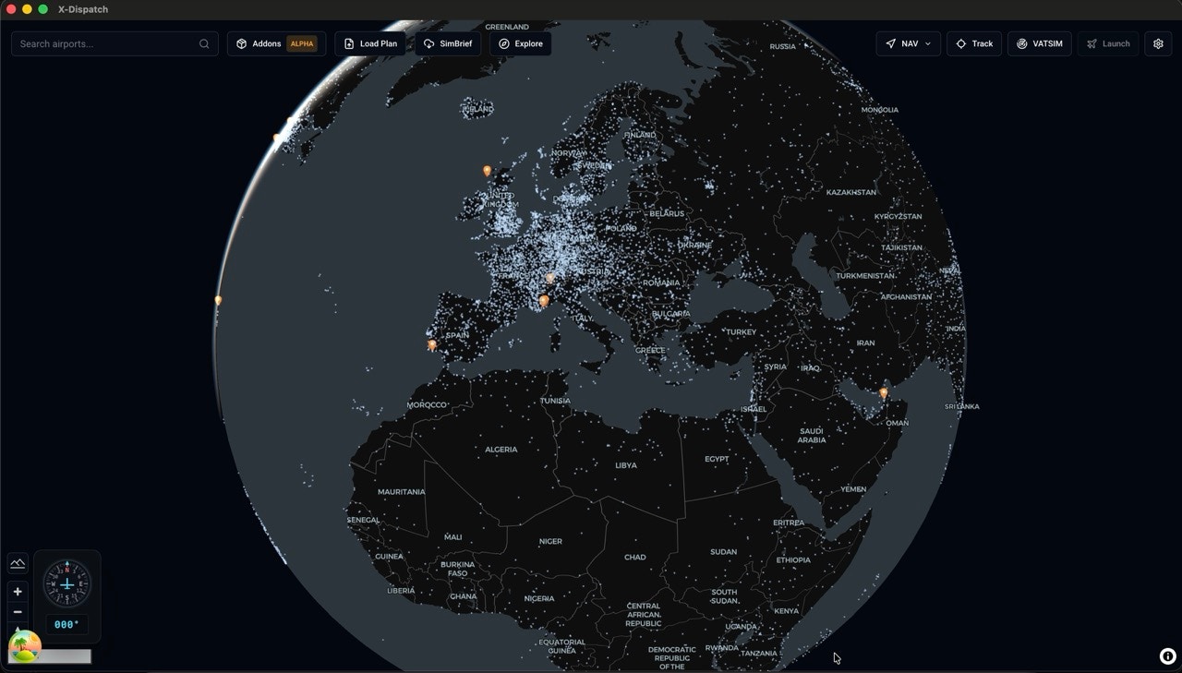Click the orange pin north of United Kingdom

(x=487, y=171)
